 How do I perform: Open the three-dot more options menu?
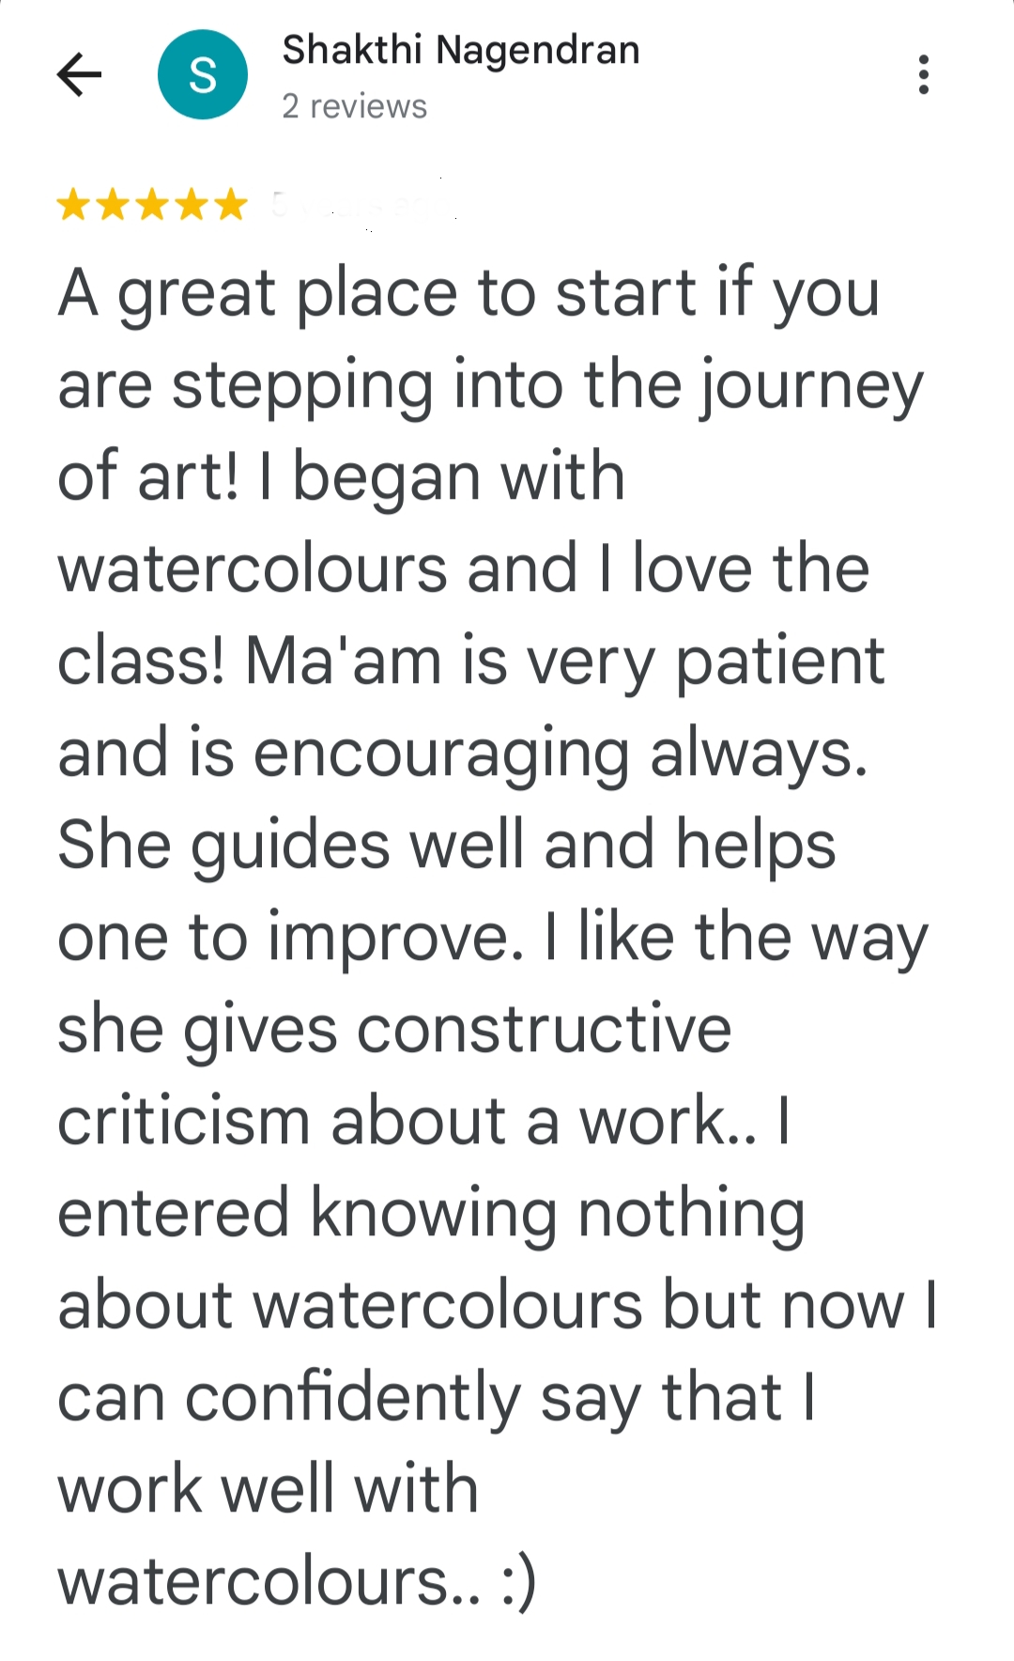point(924,75)
